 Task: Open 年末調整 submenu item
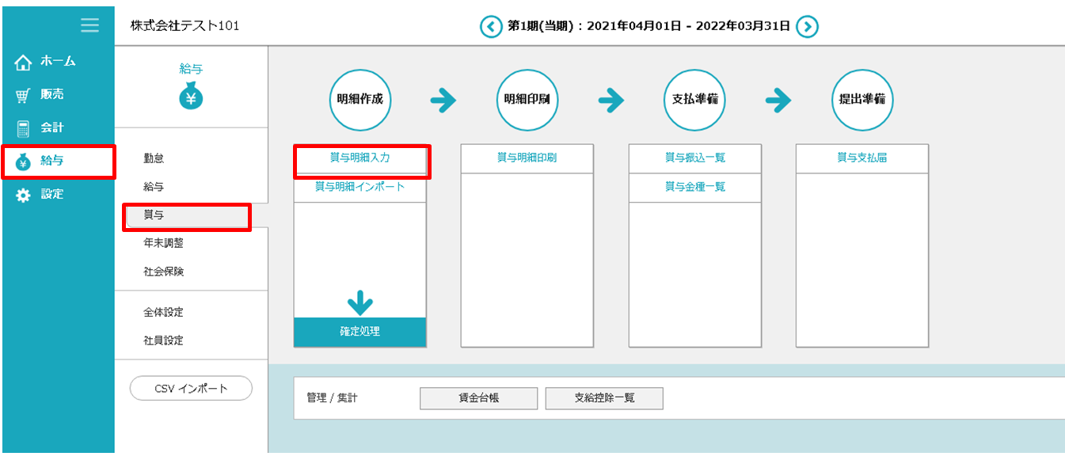point(164,243)
